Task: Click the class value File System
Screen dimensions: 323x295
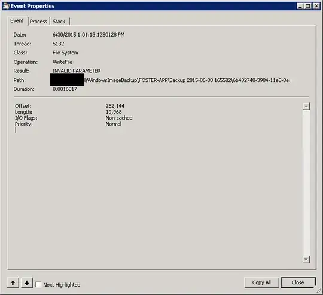Action: pos(65,53)
